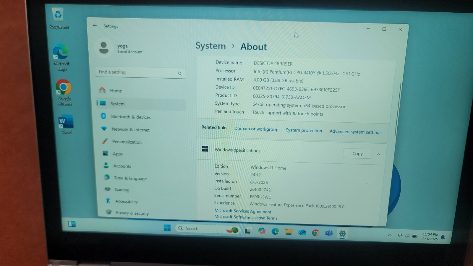This screenshot has width=473, height=266.
Task: Click Product ID 00325-80794-31750-AAOEM
Action: tap(282, 97)
